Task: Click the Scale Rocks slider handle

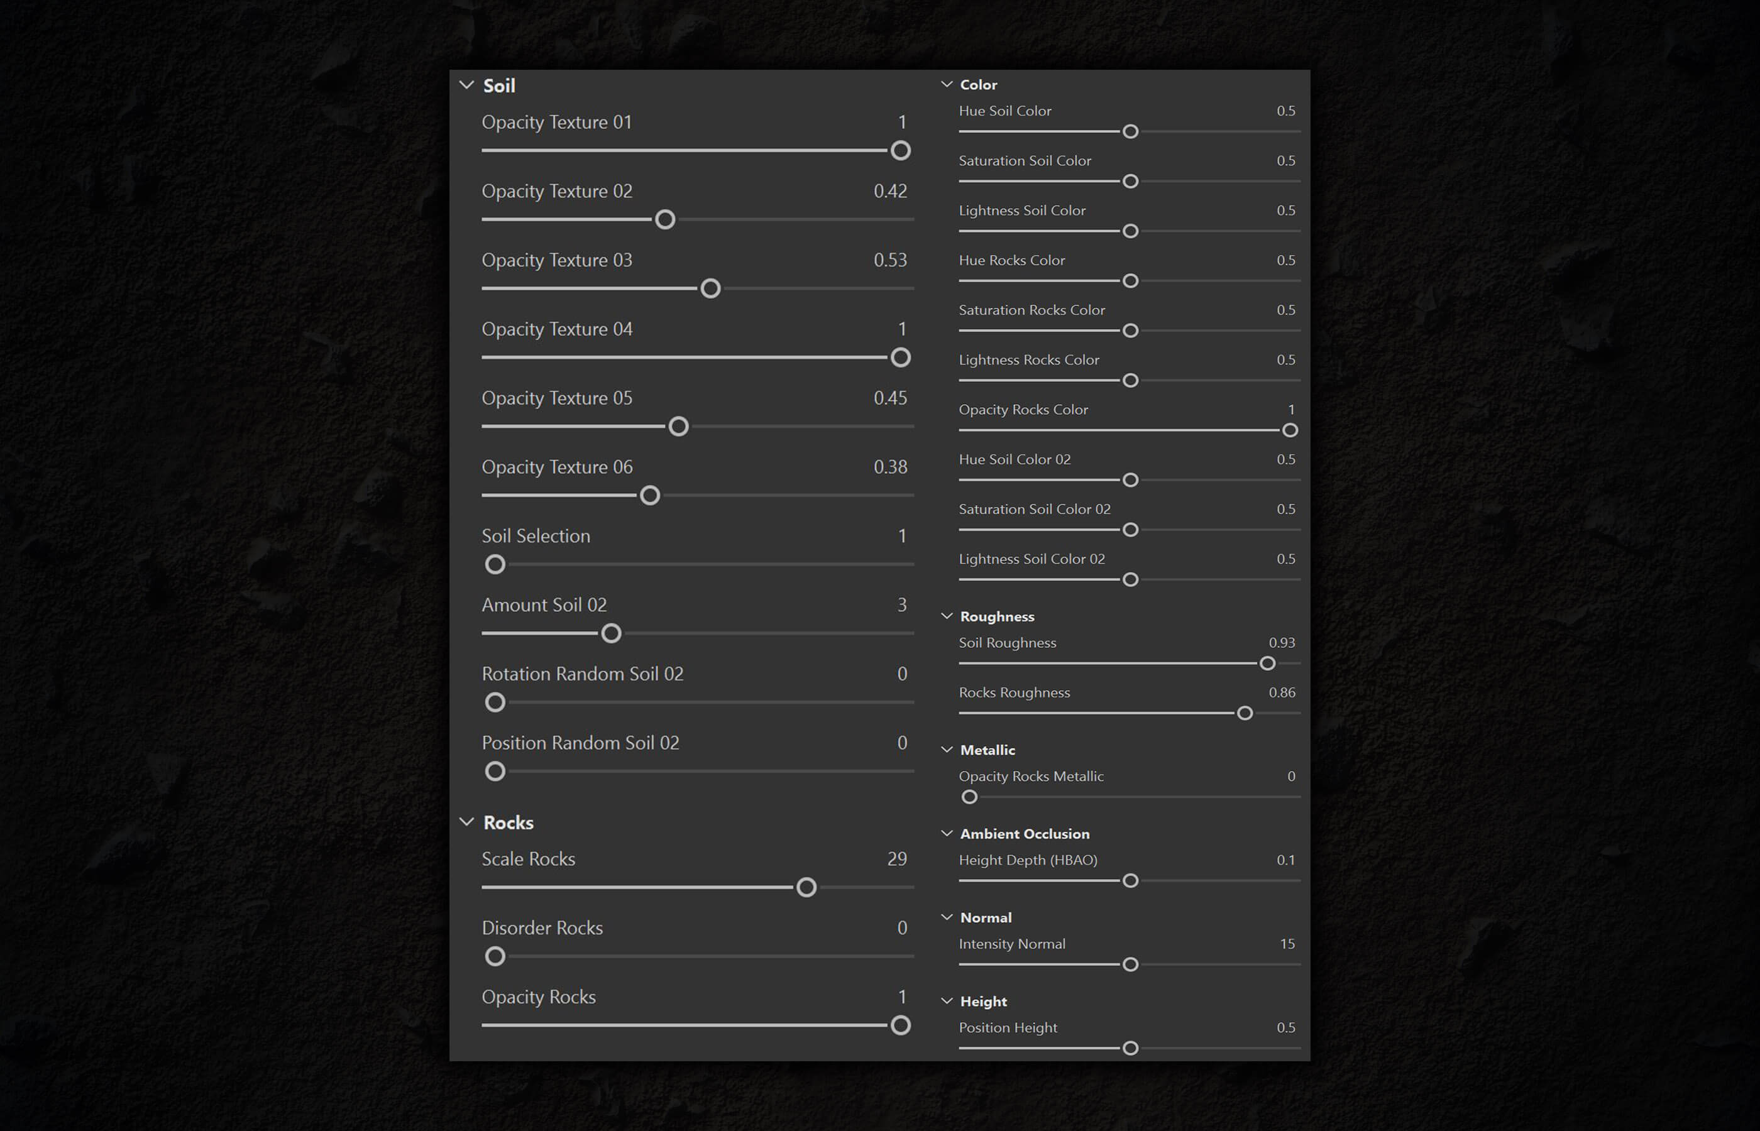Action: pos(806,888)
